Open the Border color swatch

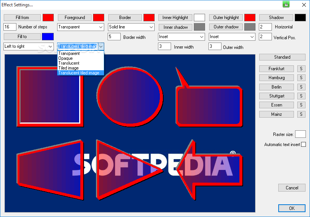149,18
